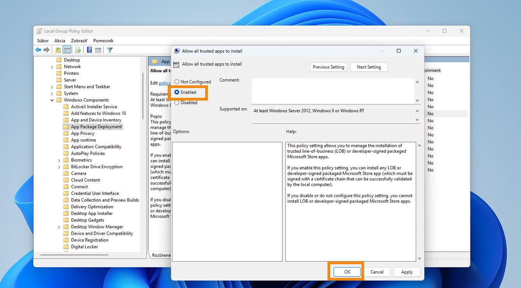
Task: Click the Device Registration folder icon
Action: [66, 240]
